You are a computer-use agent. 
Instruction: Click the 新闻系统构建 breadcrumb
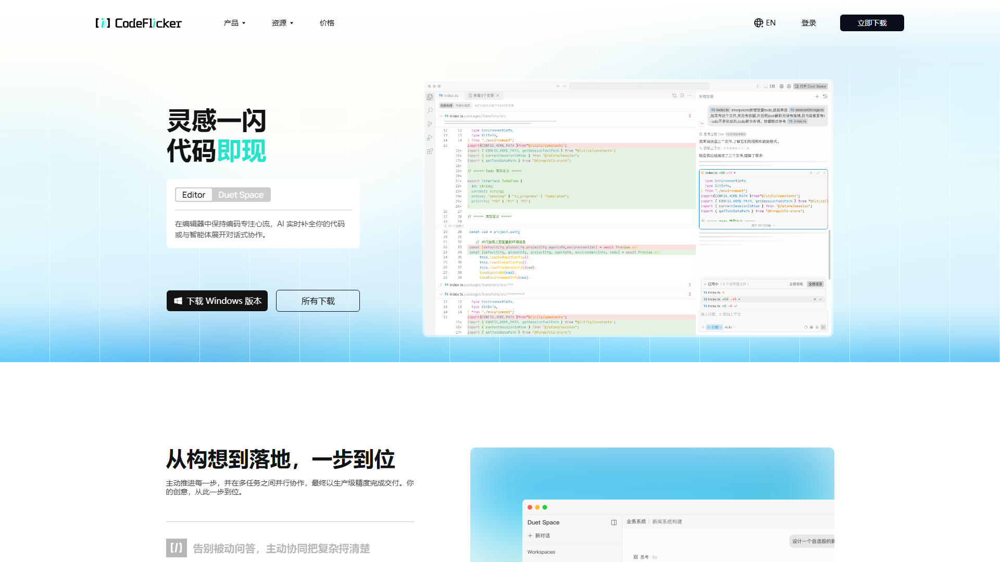click(667, 521)
